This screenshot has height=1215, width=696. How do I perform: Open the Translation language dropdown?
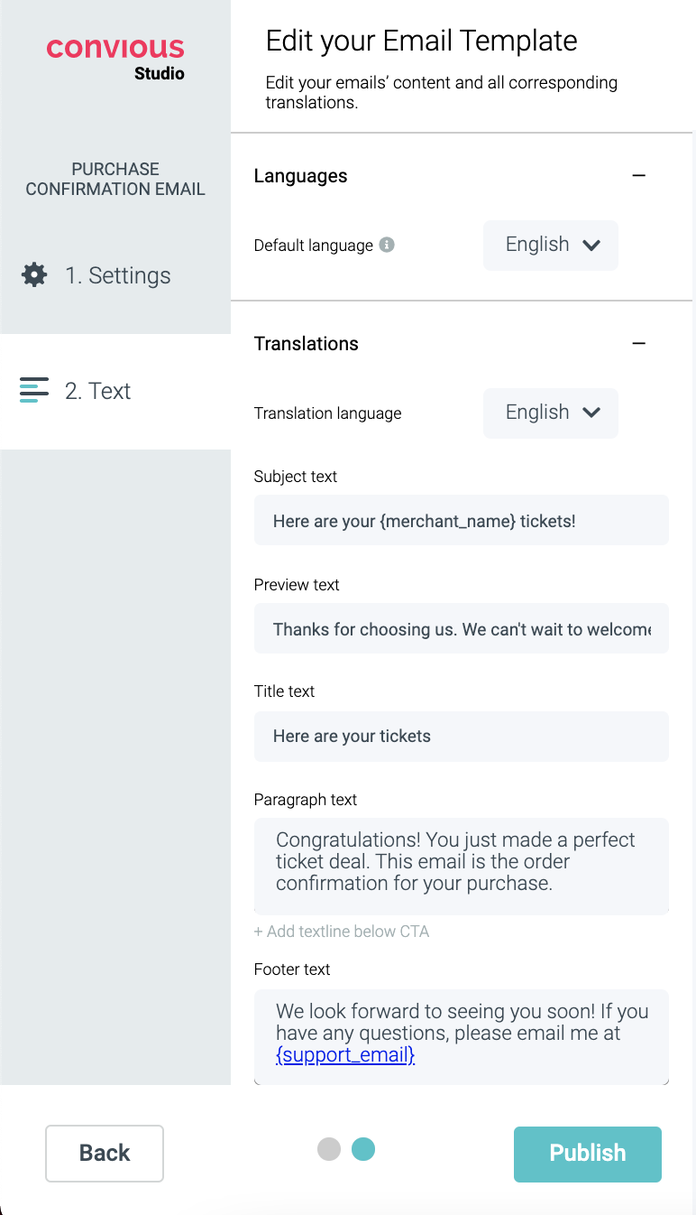point(551,413)
